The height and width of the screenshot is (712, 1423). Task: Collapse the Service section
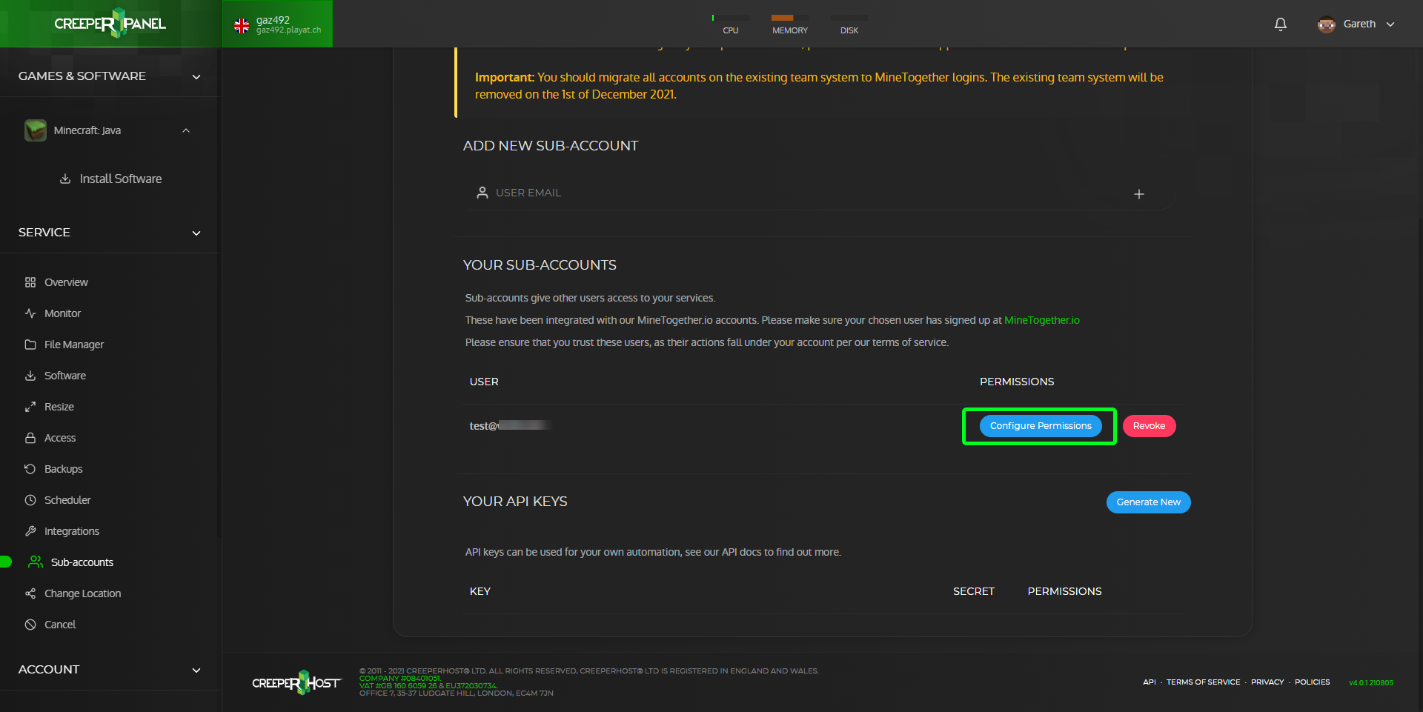click(196, 233)
